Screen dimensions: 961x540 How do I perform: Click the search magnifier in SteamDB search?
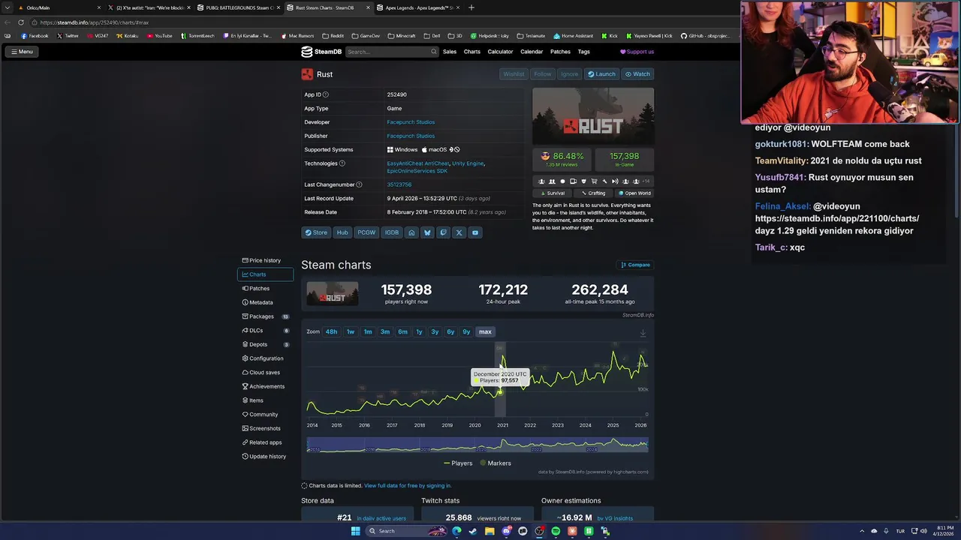pyautogui.click(x=433, y=52)
